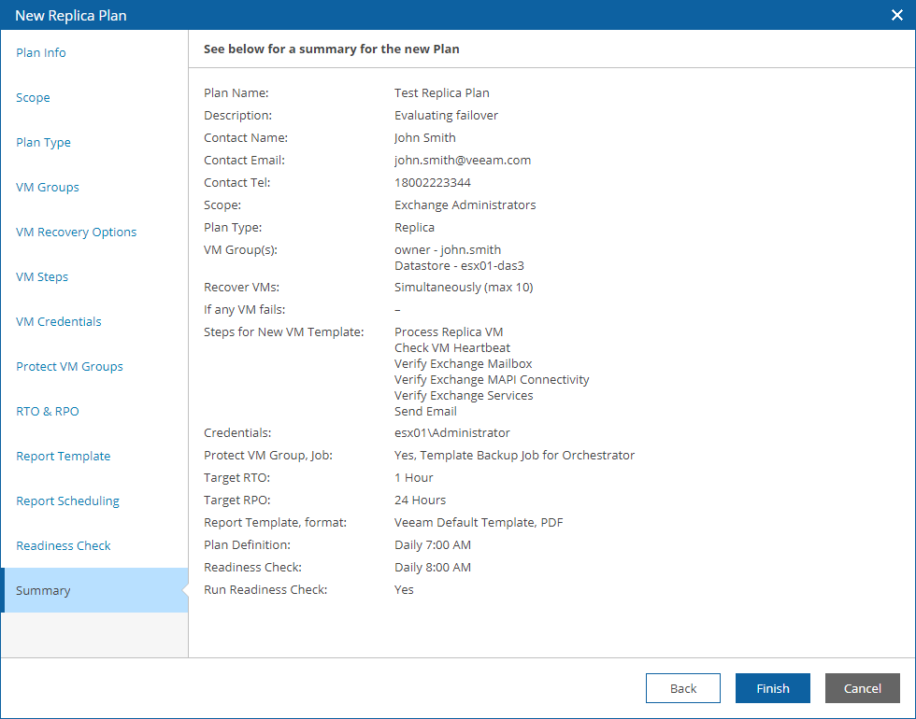Go to the Plan Info step
This screenshot has height=719, width=916.
[x=41, y=52]
